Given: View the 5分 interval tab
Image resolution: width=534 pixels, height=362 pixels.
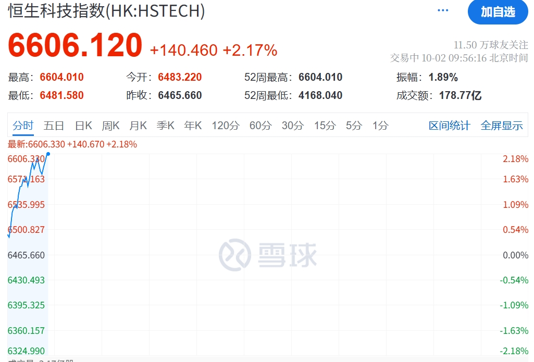Looking at the screenshot, I should click(x=354, y=126).
